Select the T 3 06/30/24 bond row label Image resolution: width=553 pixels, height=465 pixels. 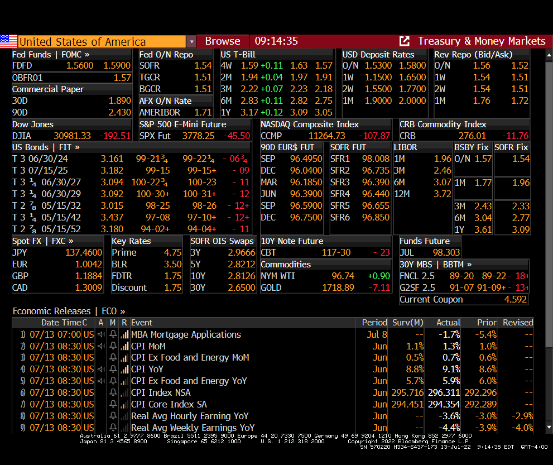tap(40, 159)
